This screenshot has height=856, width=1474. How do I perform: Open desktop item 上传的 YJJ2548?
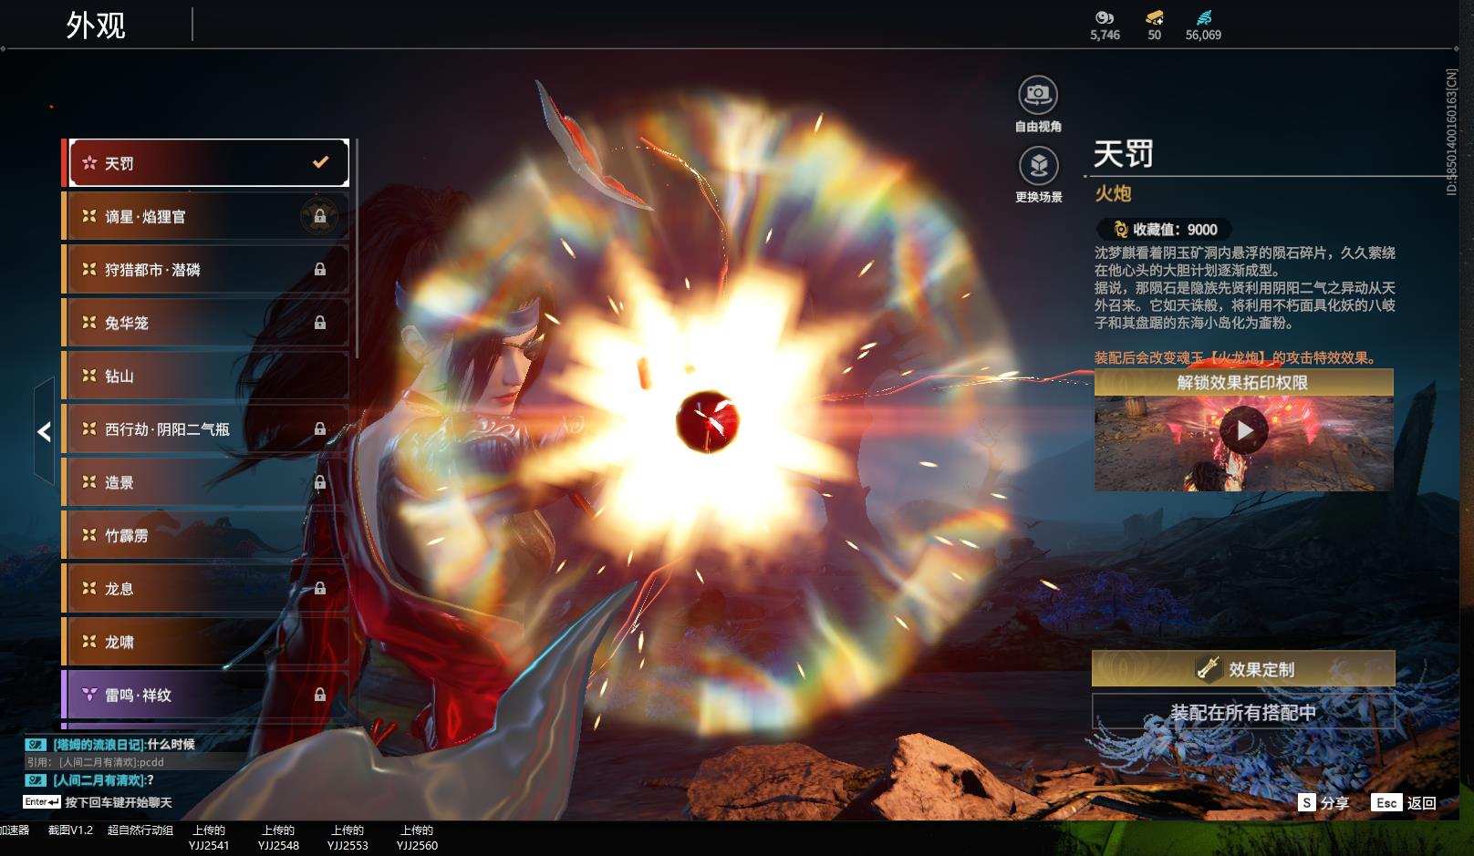tap(278, 838)
